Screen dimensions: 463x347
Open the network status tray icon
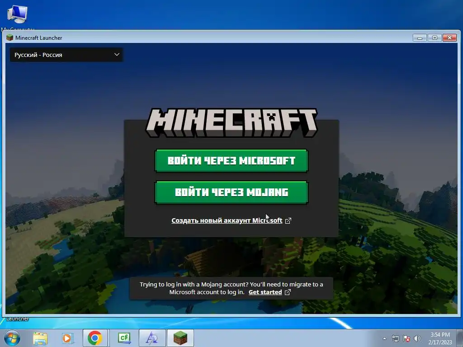(x=395, y=338)
